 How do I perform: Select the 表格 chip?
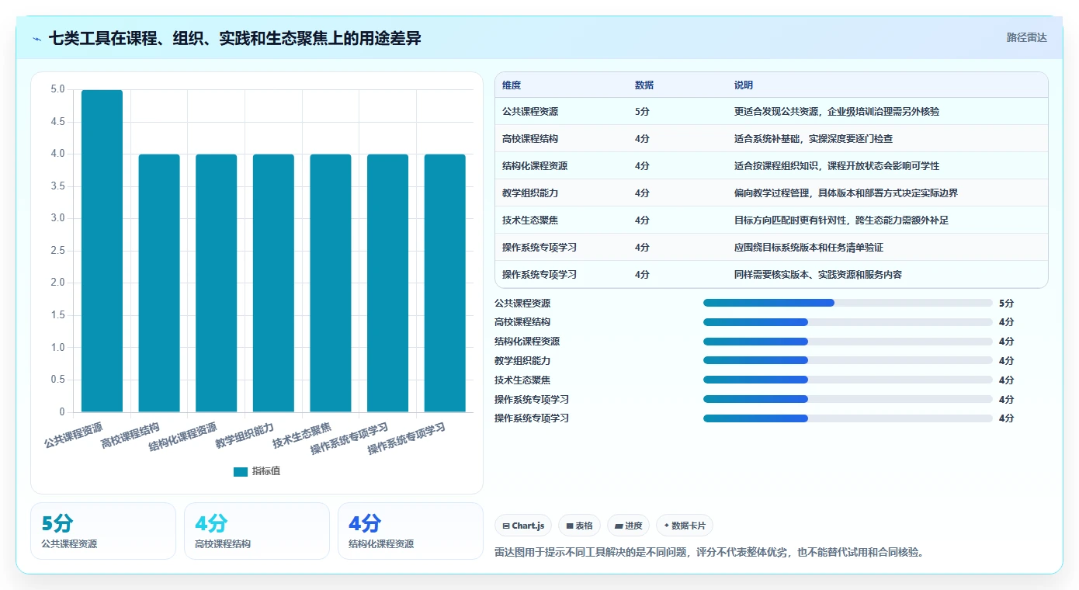(x=579, y=526)
